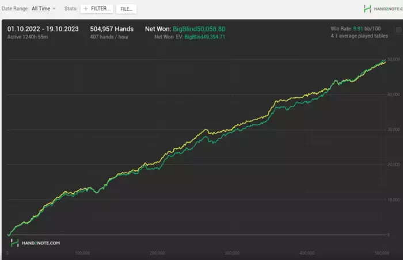Image resolution: width=403 pixels, height=260 pixels.
Task: Click the Net Won EV BigBlind49,394.71 value
Action: pyautogui.click(x=204, y=37)
